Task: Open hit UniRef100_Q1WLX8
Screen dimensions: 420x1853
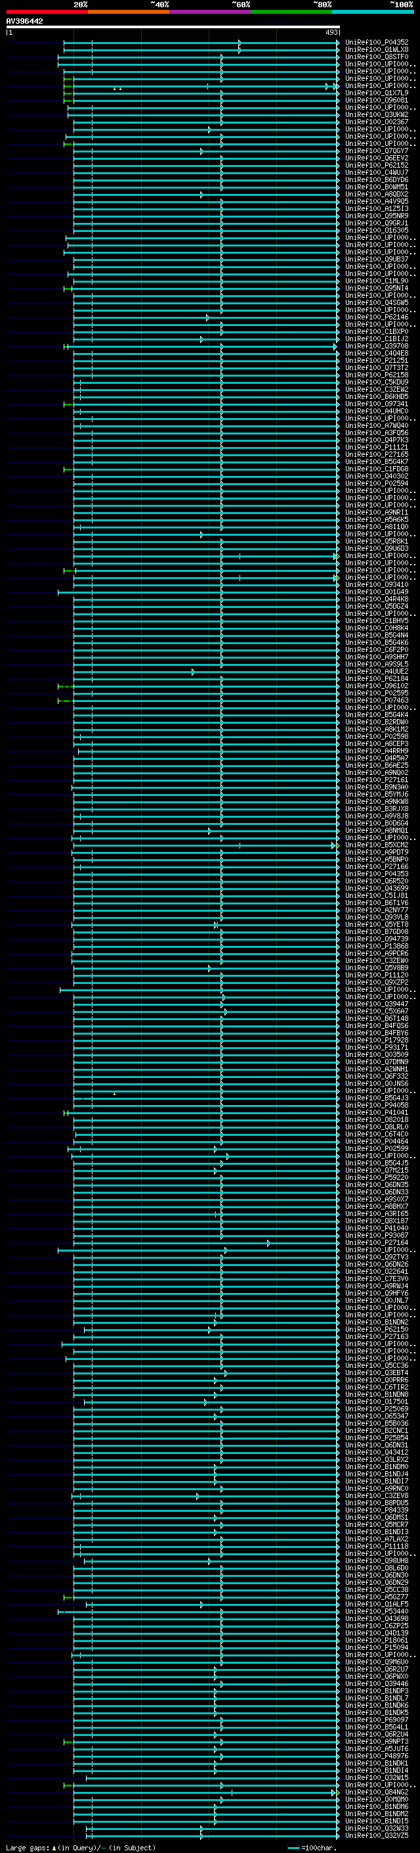Action: [377, 50]
